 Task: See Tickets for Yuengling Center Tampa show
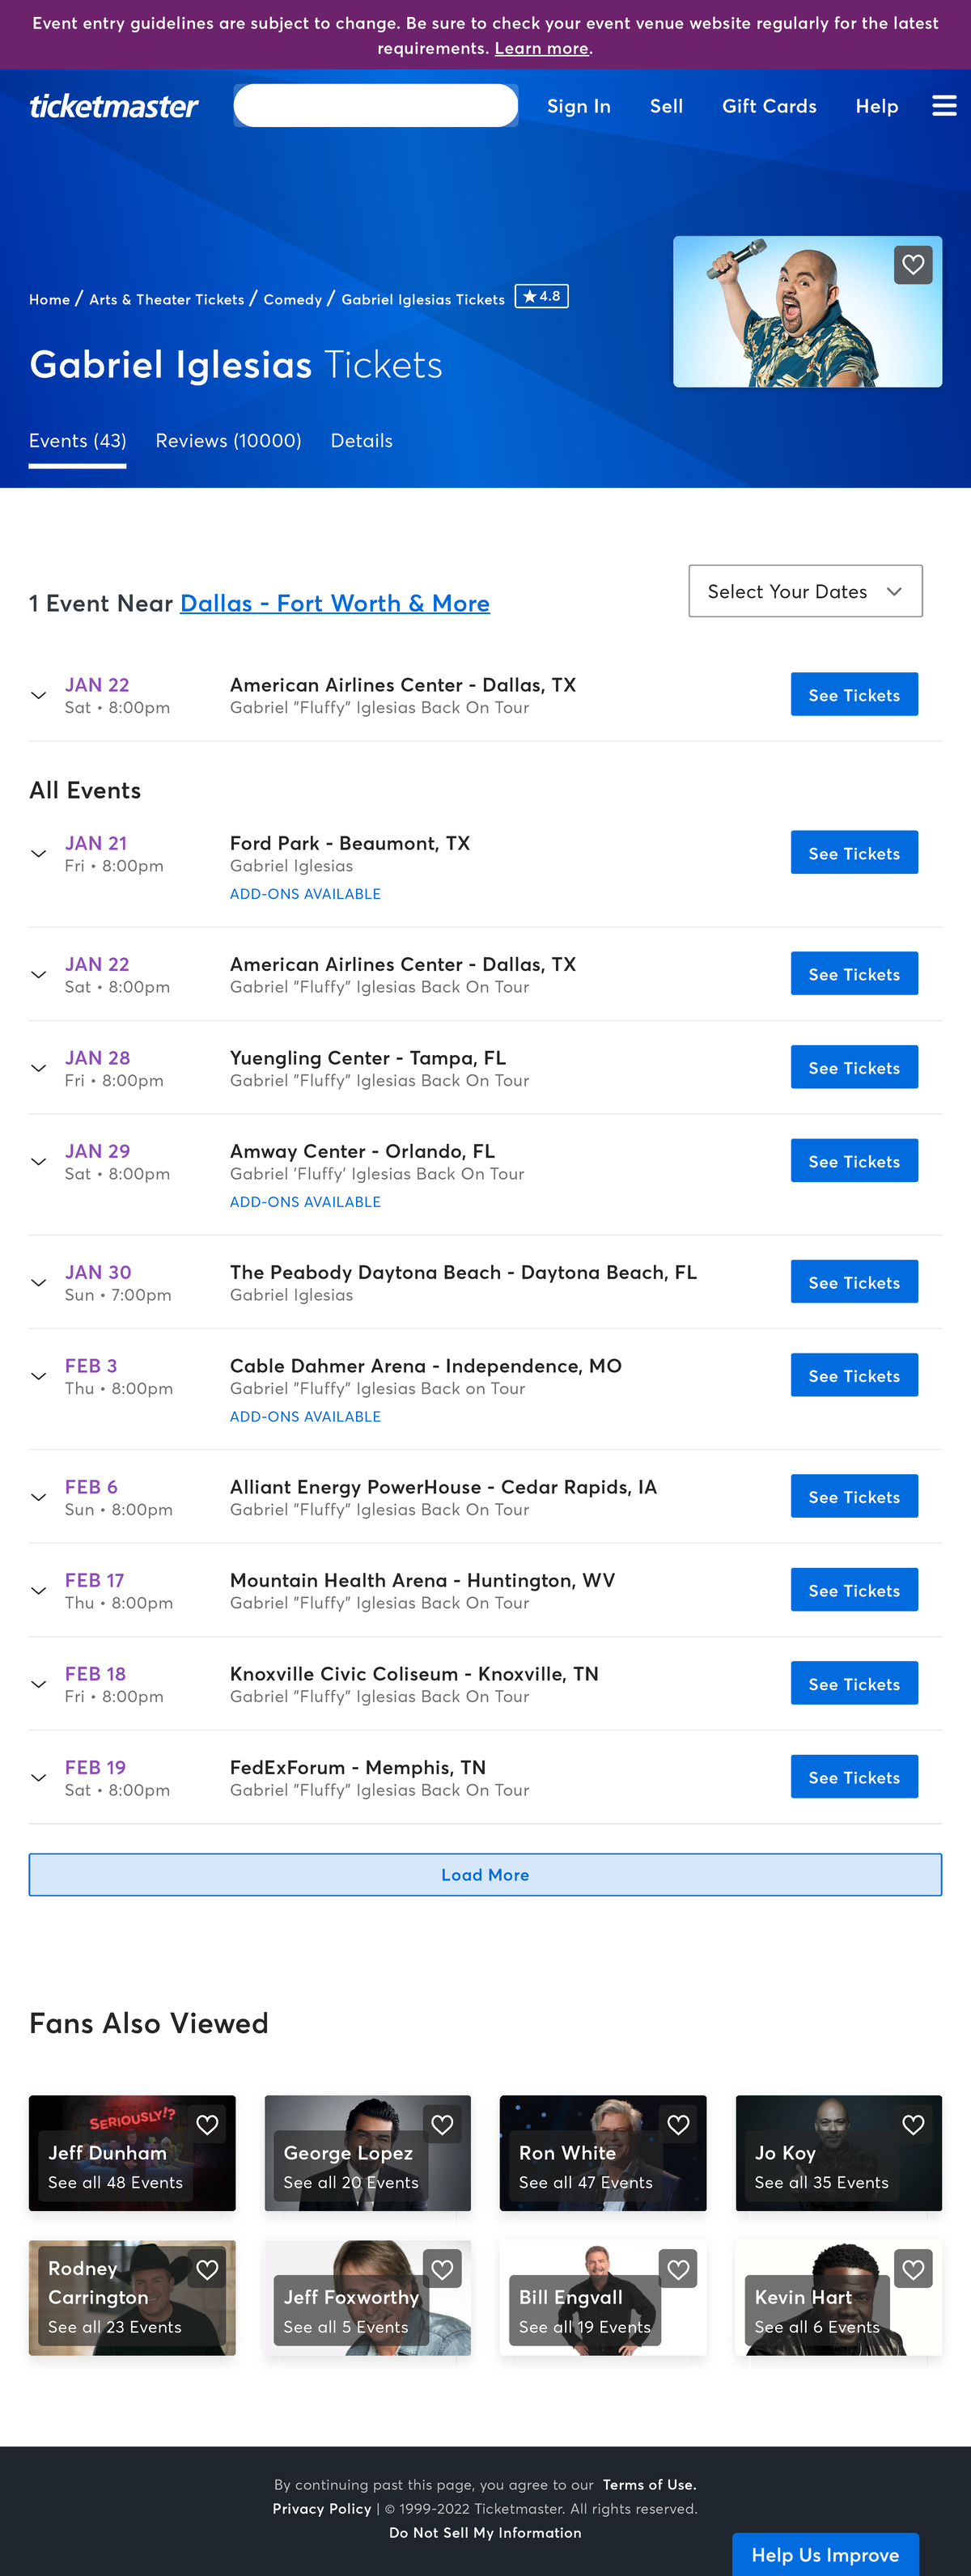(853, 1068)
